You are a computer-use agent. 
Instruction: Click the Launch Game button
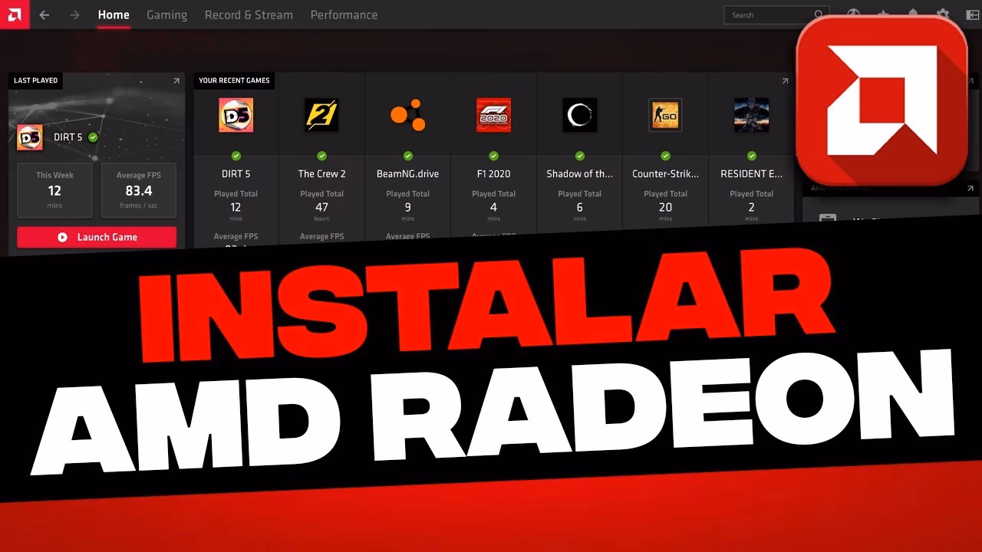tap(97, 237)
